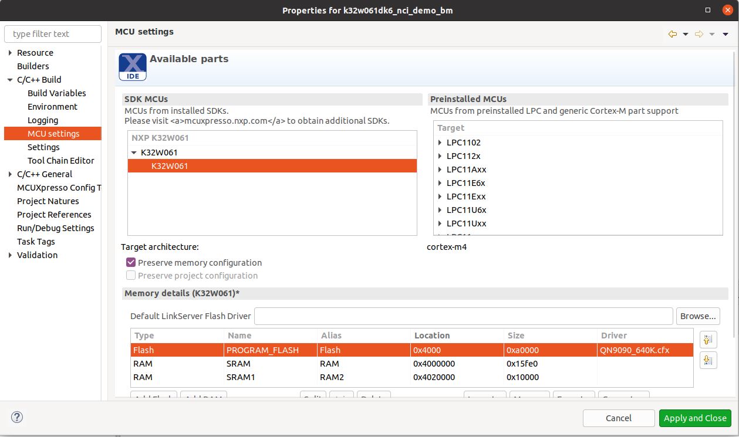This screenshot has width=739, height=437.
Task: Expand LPC1102 in Preinstalled MCUs list
Action: pyautogui.click(x=440, y=142)
